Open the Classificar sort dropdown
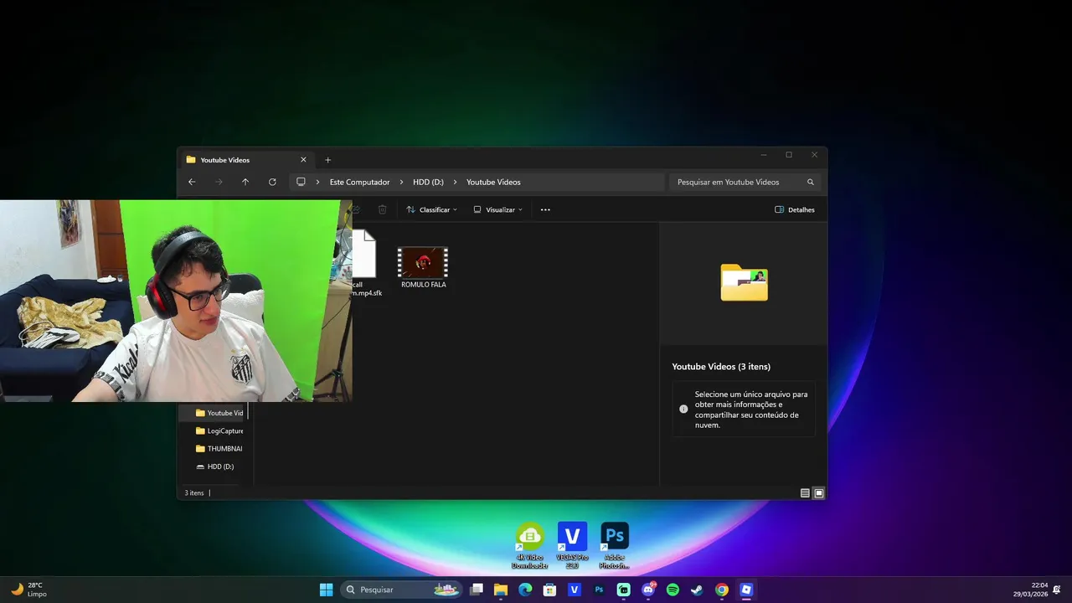This screenshot has width=1072, height=603. 431,209
